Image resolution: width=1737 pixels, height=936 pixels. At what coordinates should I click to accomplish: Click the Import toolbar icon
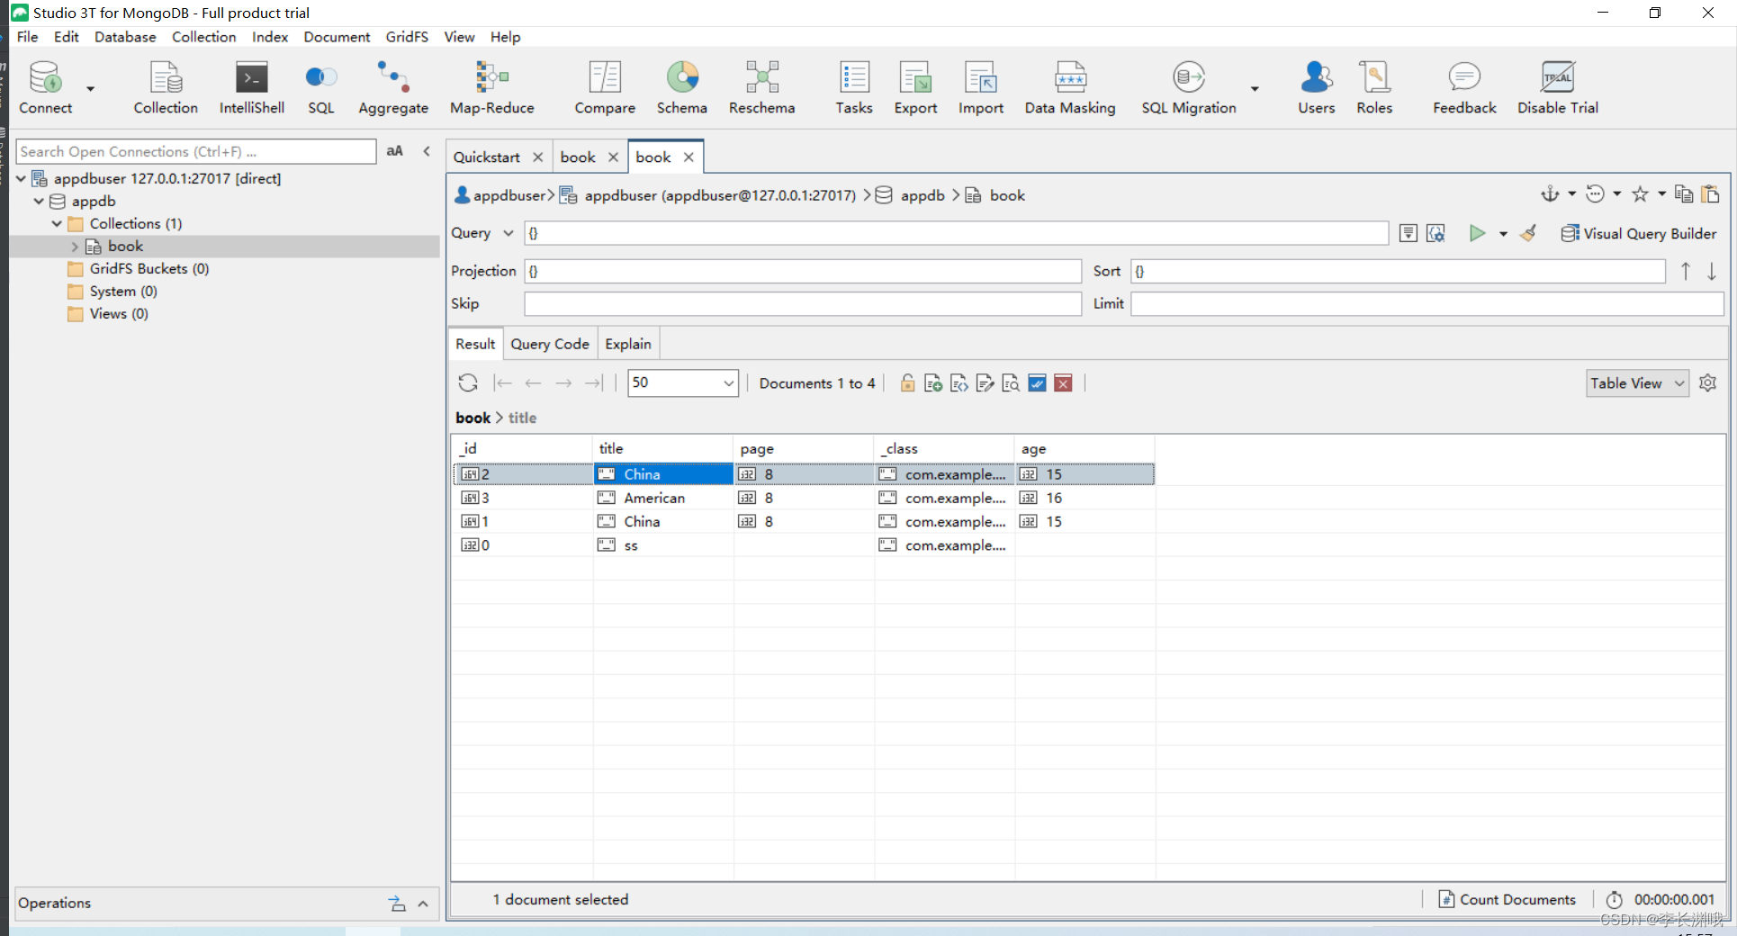981,88
